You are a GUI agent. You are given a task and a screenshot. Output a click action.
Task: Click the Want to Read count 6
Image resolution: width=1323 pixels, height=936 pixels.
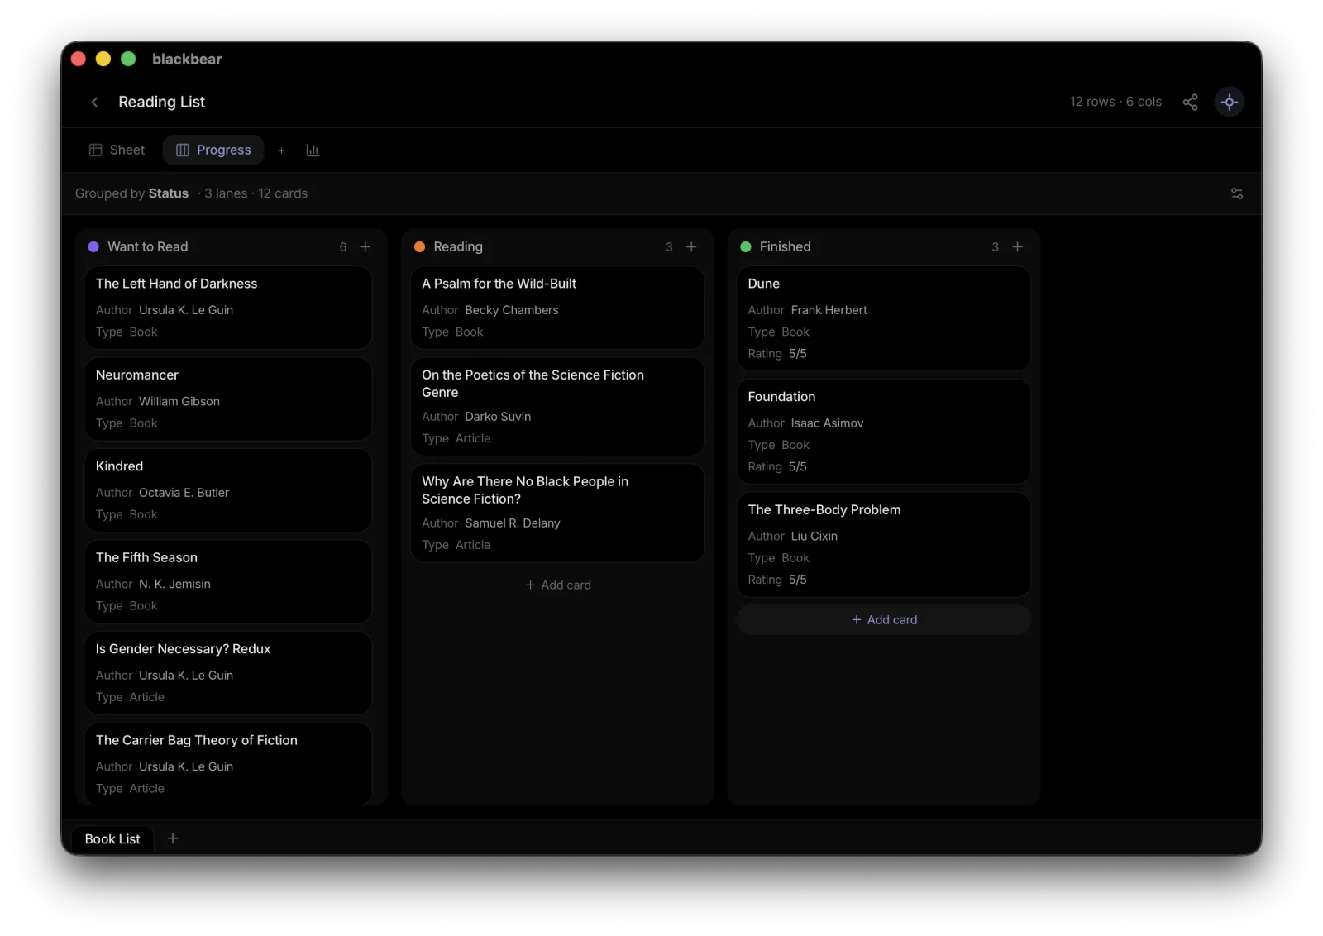click(343, 247)
